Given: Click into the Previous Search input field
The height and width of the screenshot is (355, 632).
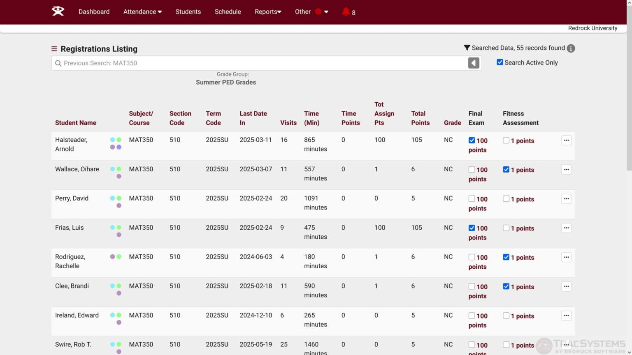Looking at the screenshot, I should [263, 63].
